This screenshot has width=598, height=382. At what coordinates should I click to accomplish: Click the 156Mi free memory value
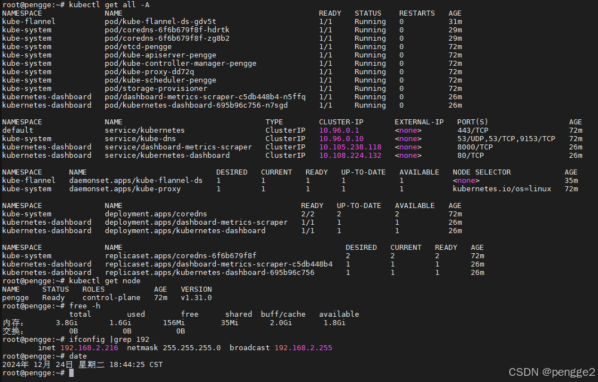(174, 323)
